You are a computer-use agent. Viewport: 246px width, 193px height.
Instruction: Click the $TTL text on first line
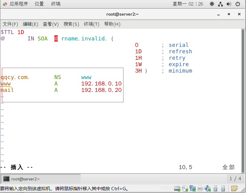click(7, 32)
